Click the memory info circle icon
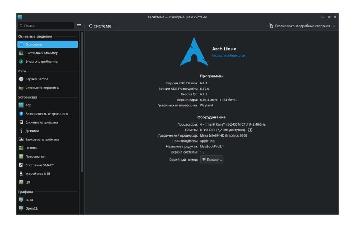Screen dimensions: 355x234 click(x=250, y=130)
